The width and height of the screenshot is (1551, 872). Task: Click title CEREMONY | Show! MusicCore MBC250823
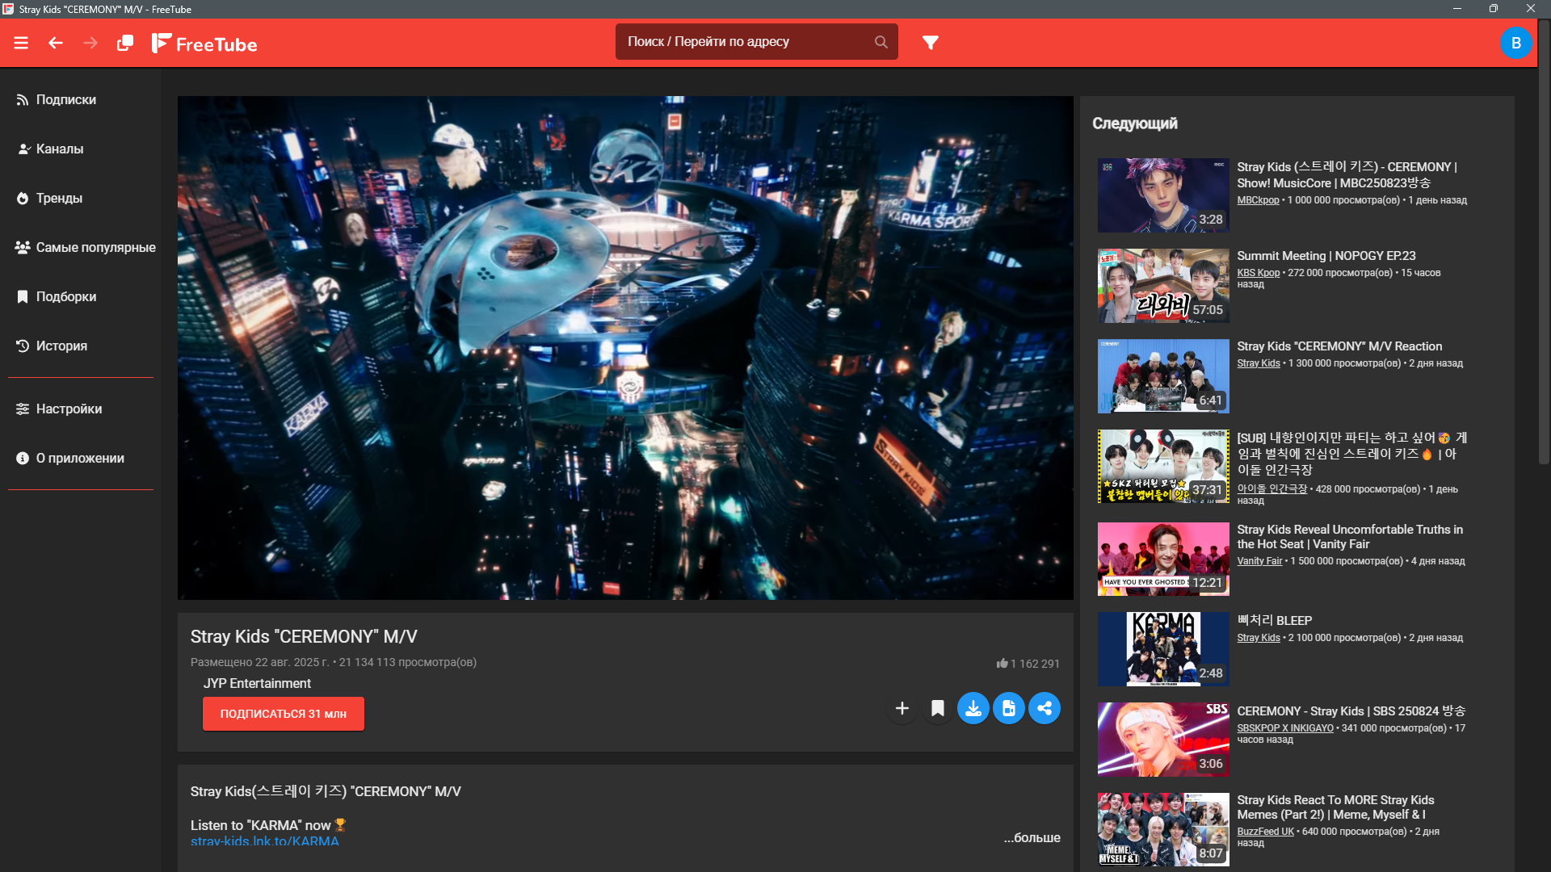point(1347,174)
